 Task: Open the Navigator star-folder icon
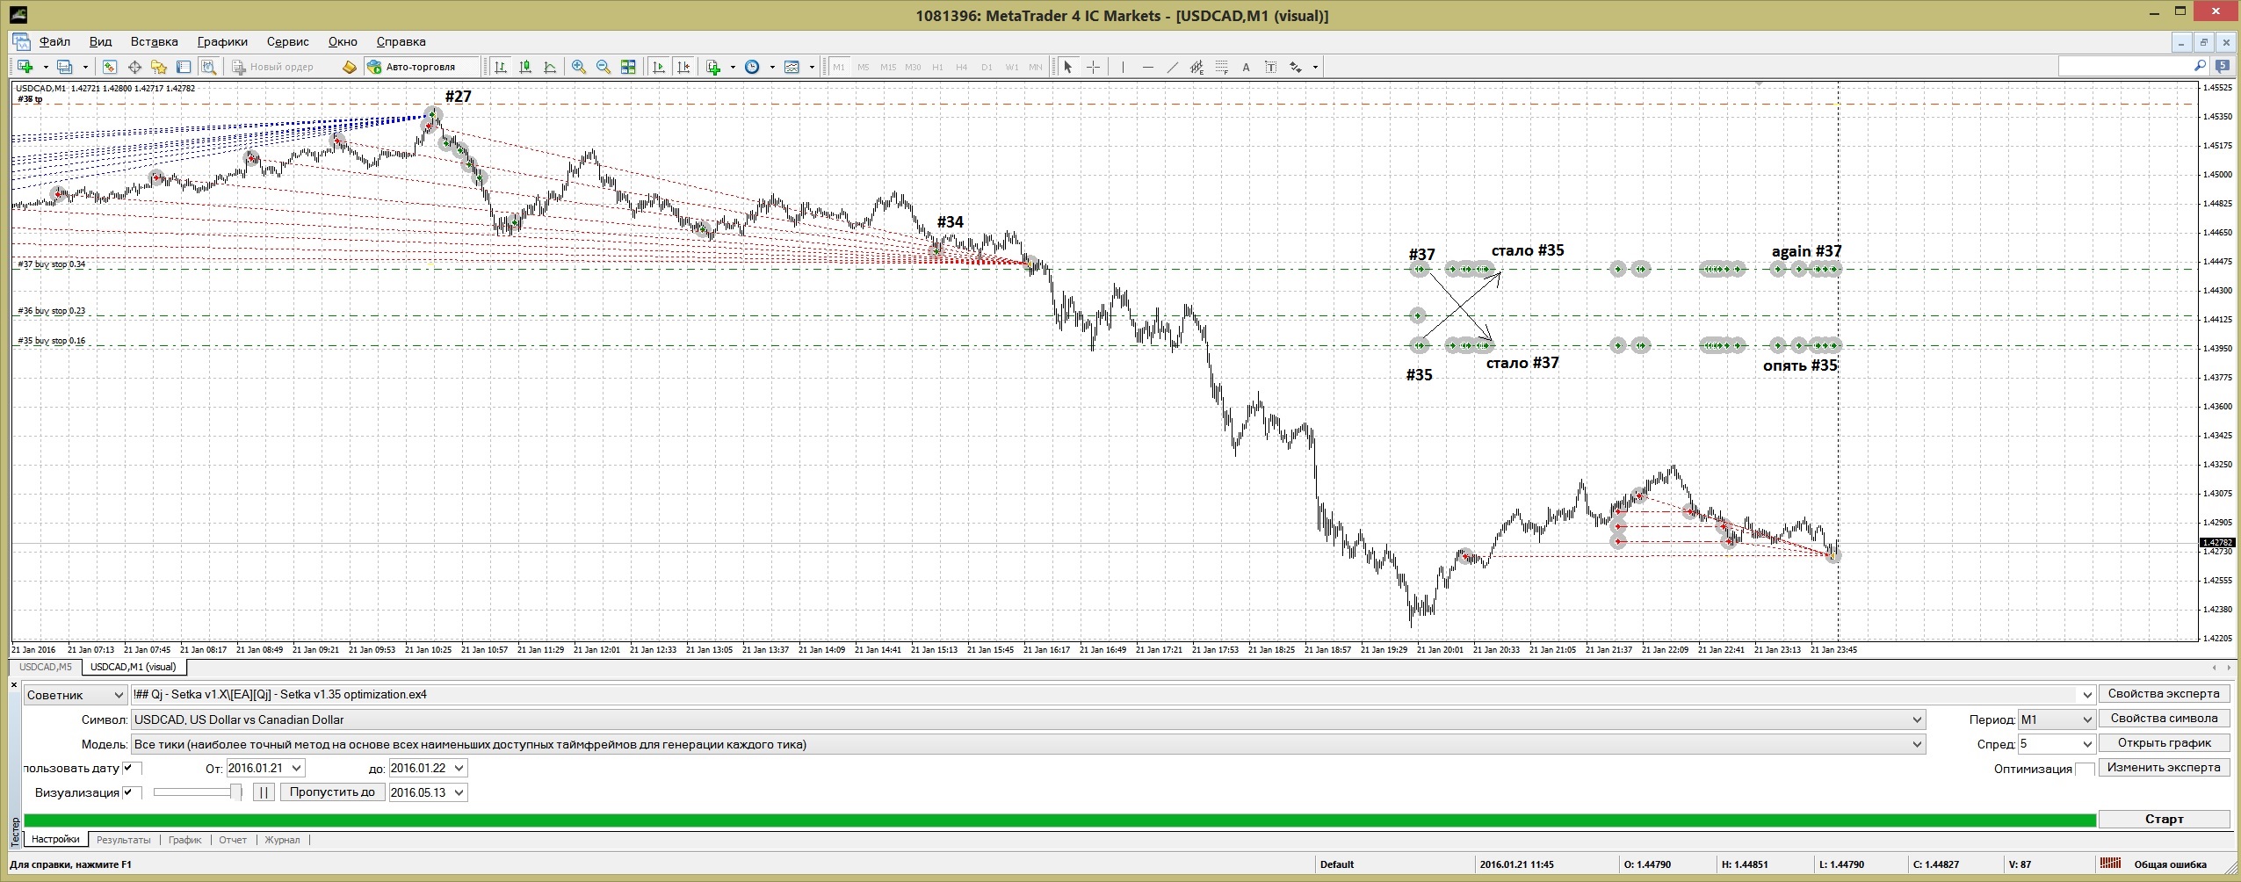click(x=159, y=67)
